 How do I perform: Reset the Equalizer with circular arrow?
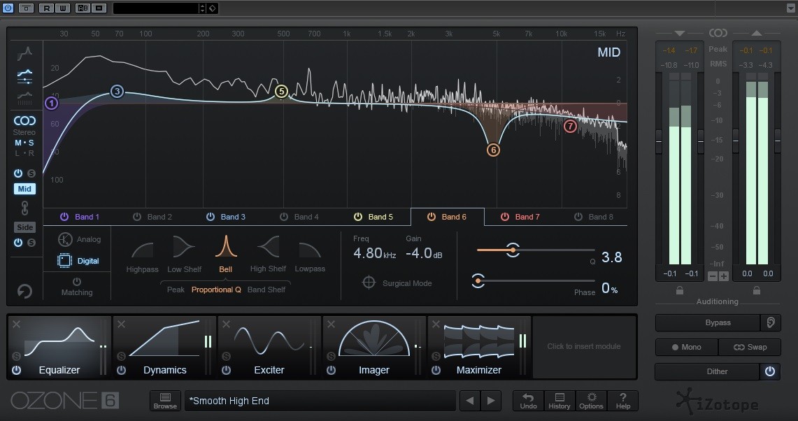(x=24, y=291)
